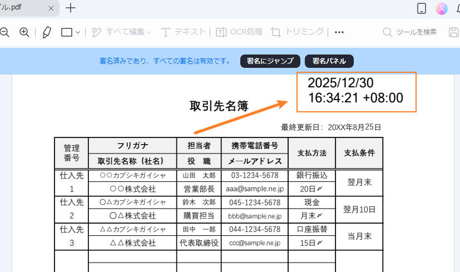Expand the rectangle shape dropdown arrow
This screenshot has height=272, width=460.
(x=78, y=32)
